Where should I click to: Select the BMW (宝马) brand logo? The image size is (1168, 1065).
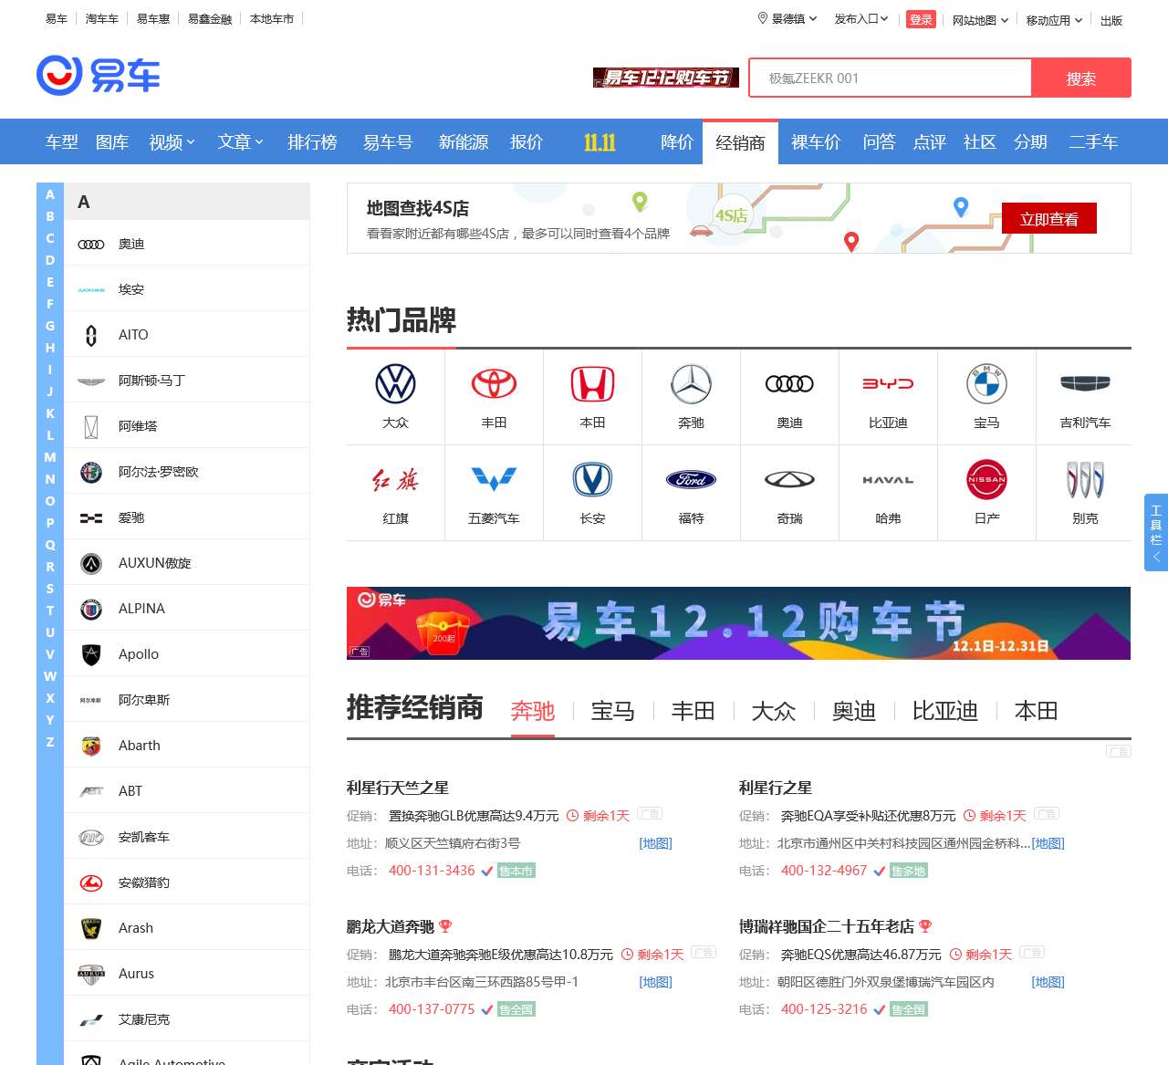coord(986,384)
